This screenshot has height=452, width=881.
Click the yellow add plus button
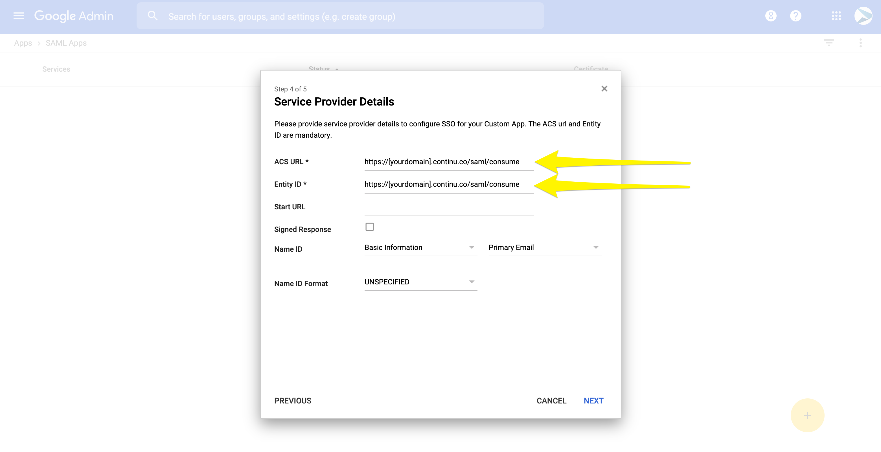tap(807, 415)
